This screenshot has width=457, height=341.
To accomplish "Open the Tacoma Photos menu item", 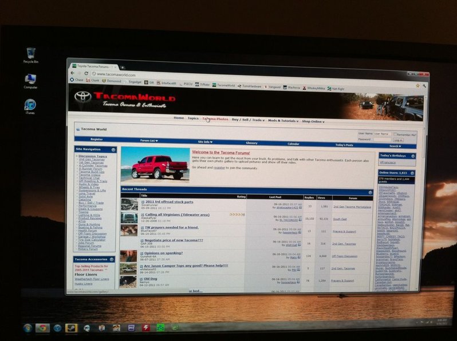I will [x=215, y=119].
